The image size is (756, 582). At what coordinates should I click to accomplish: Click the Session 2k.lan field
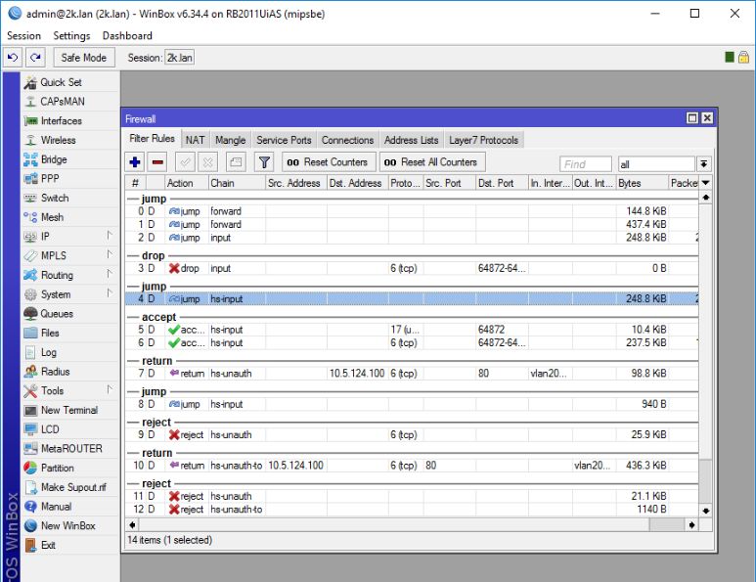179,58
